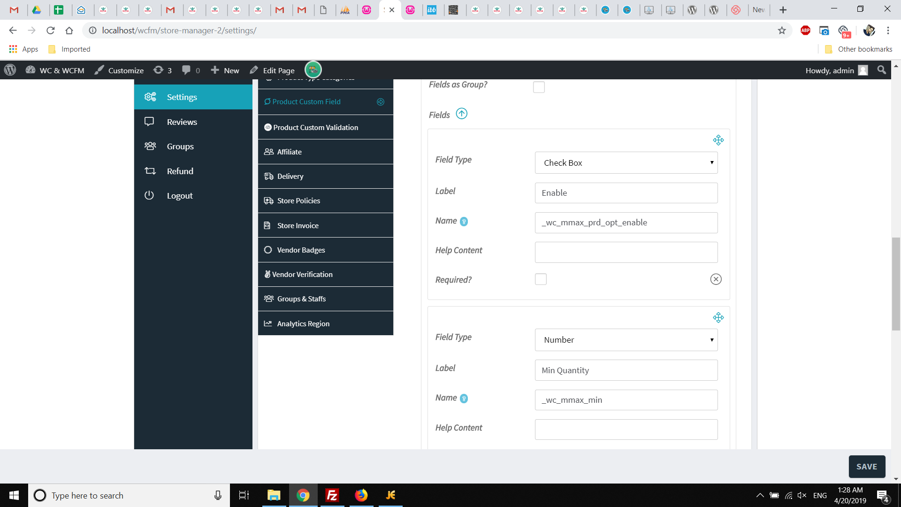Click Howdy, admin account menu
This screenshot has height=507, width=901.
837,70
